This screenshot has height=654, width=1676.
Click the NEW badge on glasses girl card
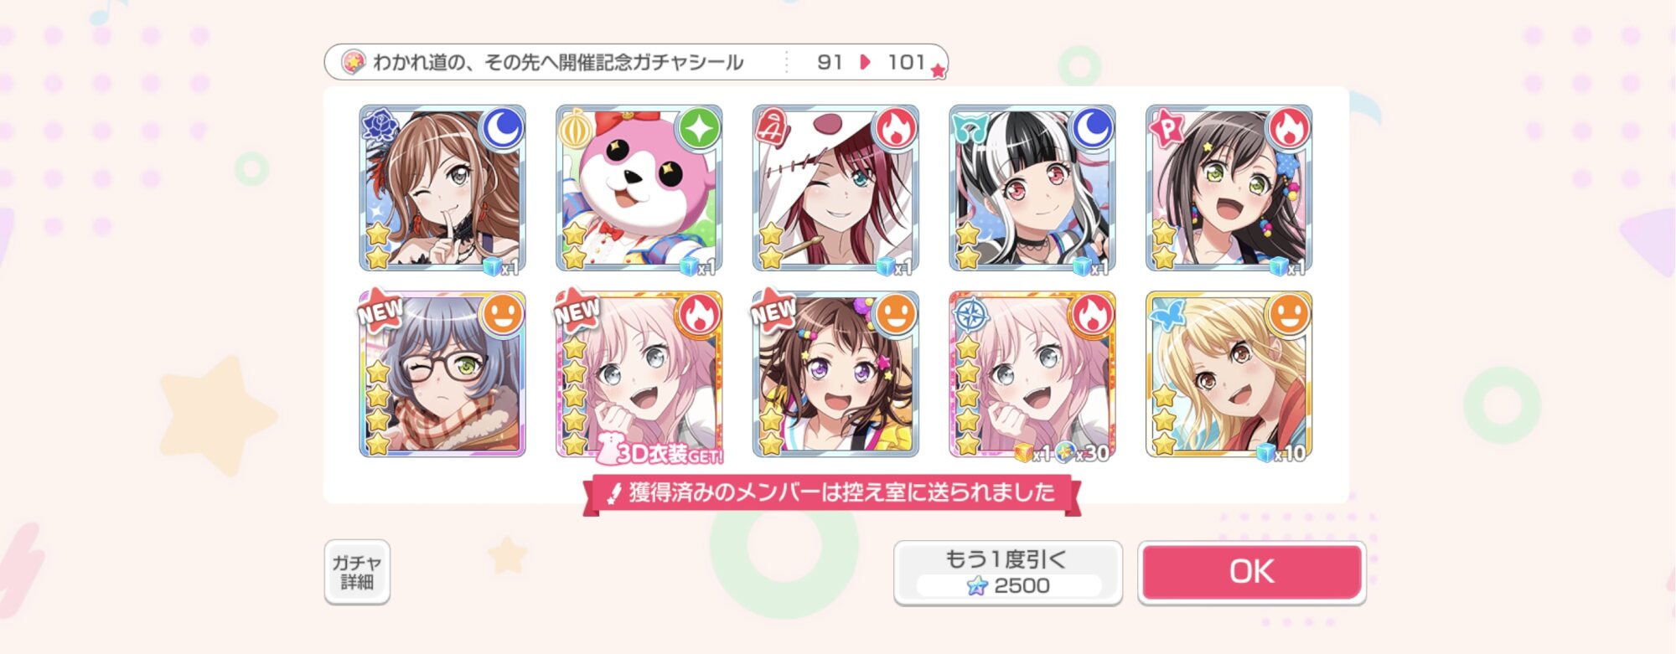pyautogui.click(x=380, y=311)
